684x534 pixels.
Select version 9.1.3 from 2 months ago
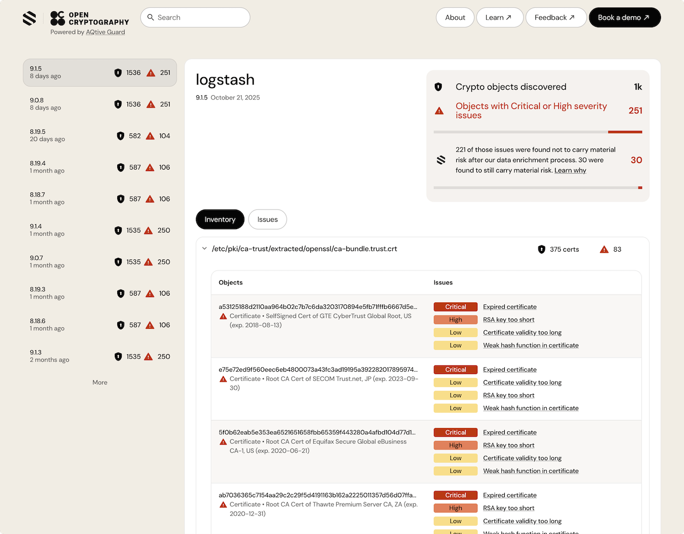tap(100, 357)
